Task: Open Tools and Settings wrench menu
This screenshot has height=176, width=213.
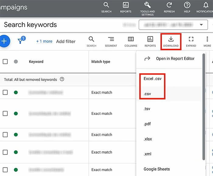Action: pyautogui.click(x=148, y=9)
